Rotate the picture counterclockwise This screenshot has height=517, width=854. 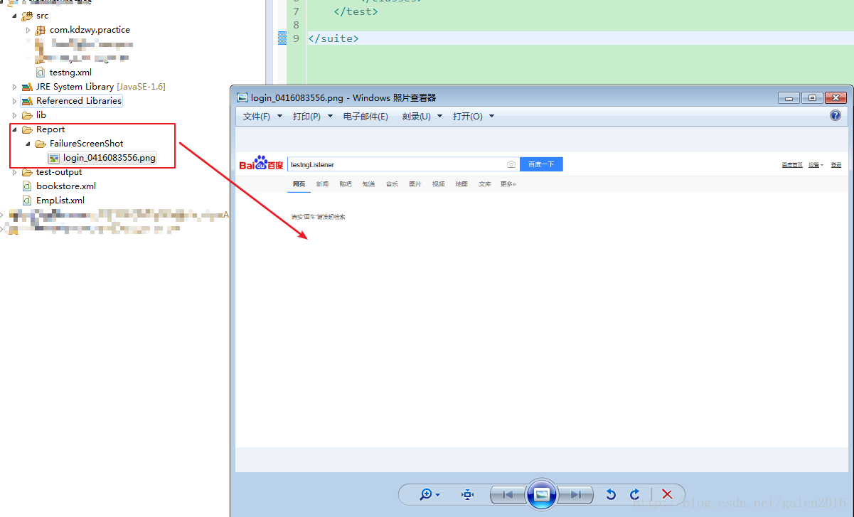pyautogui.click(x=611, y=494)
